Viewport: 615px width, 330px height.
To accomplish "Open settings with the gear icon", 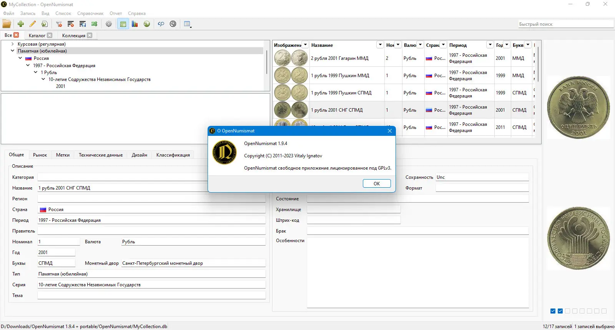I will pyautogui.click(x=109, y=24).
